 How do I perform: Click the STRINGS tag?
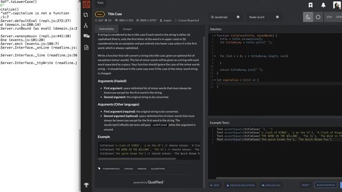(129, 169)
